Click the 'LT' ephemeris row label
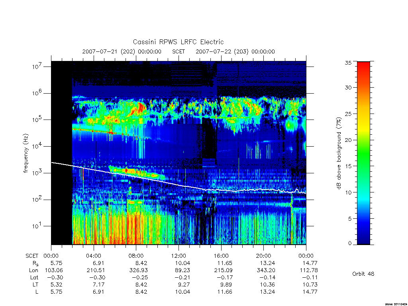Image resolution: width=408 pixels, height=306 pixels. (35, 284)
